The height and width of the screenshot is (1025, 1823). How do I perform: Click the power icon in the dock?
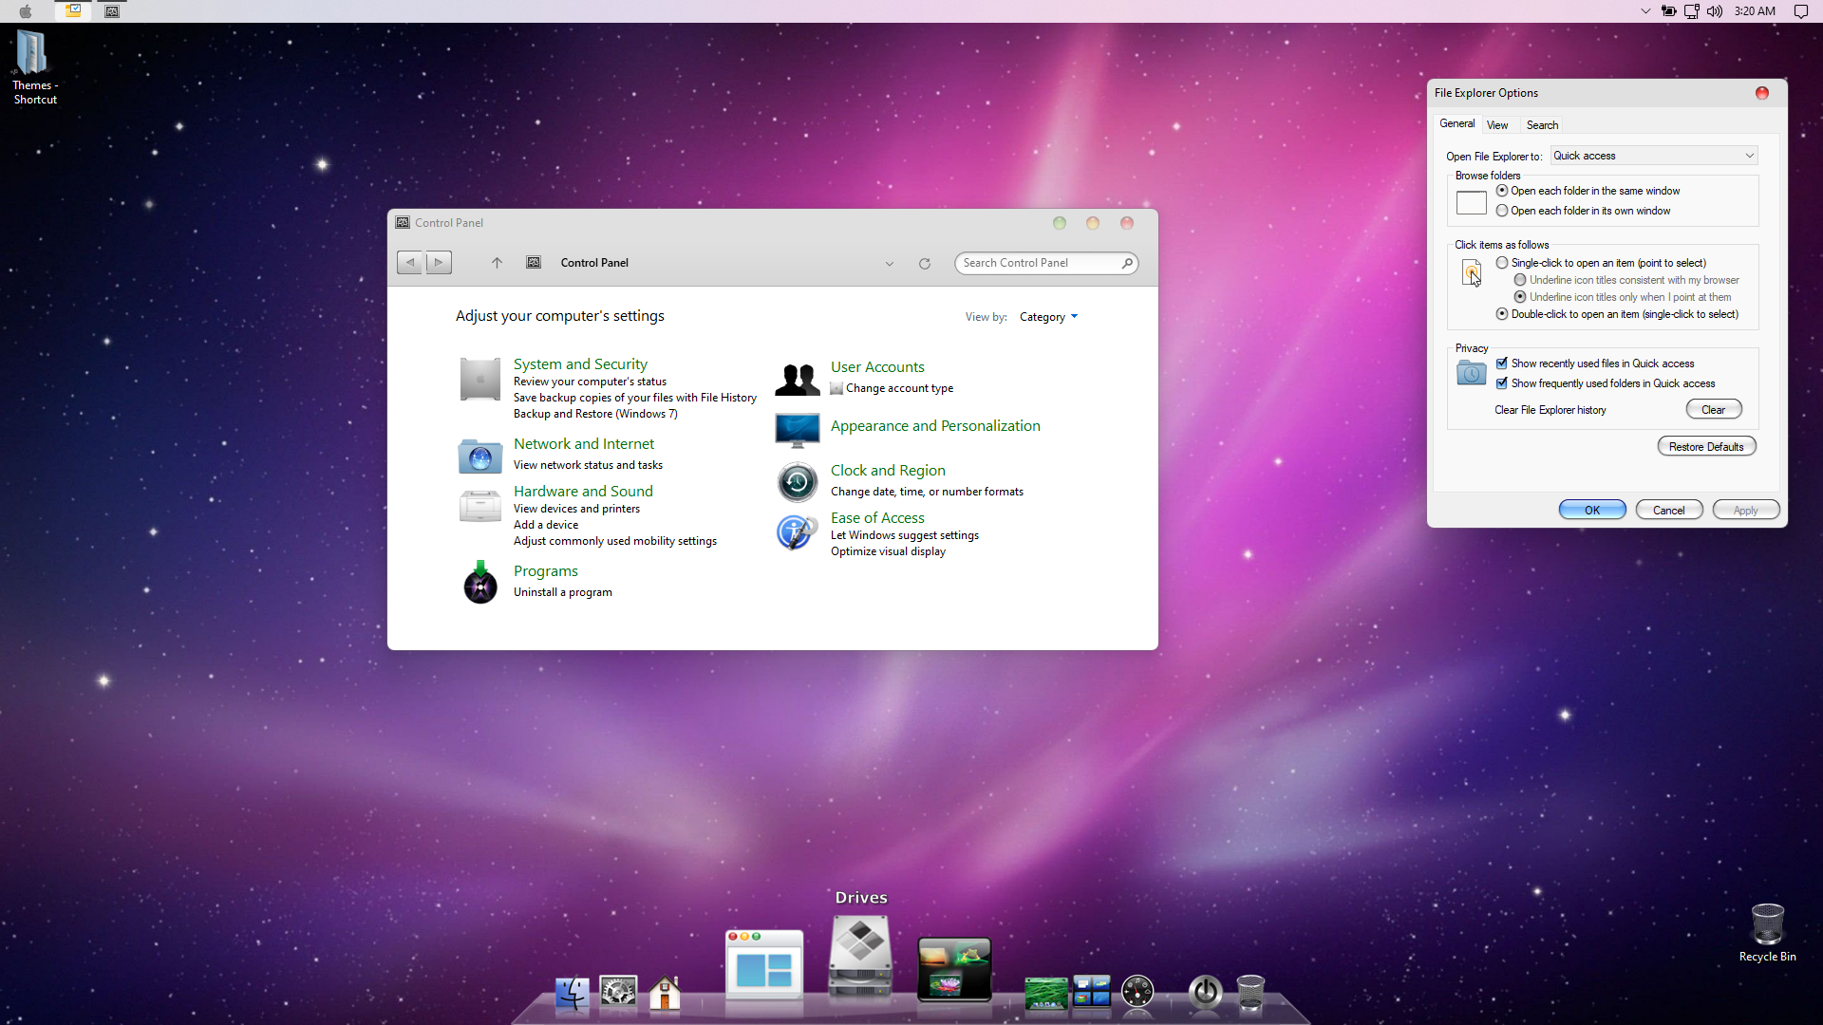pos(1205,993)
